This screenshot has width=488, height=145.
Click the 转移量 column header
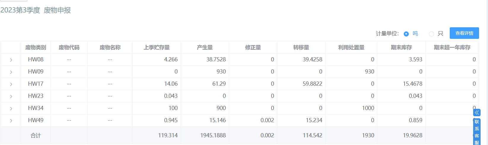tap(301, 47)
